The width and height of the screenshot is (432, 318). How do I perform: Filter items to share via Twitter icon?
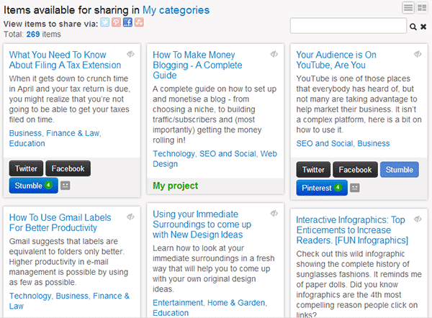pyautogui.click(x=104, y=22)
